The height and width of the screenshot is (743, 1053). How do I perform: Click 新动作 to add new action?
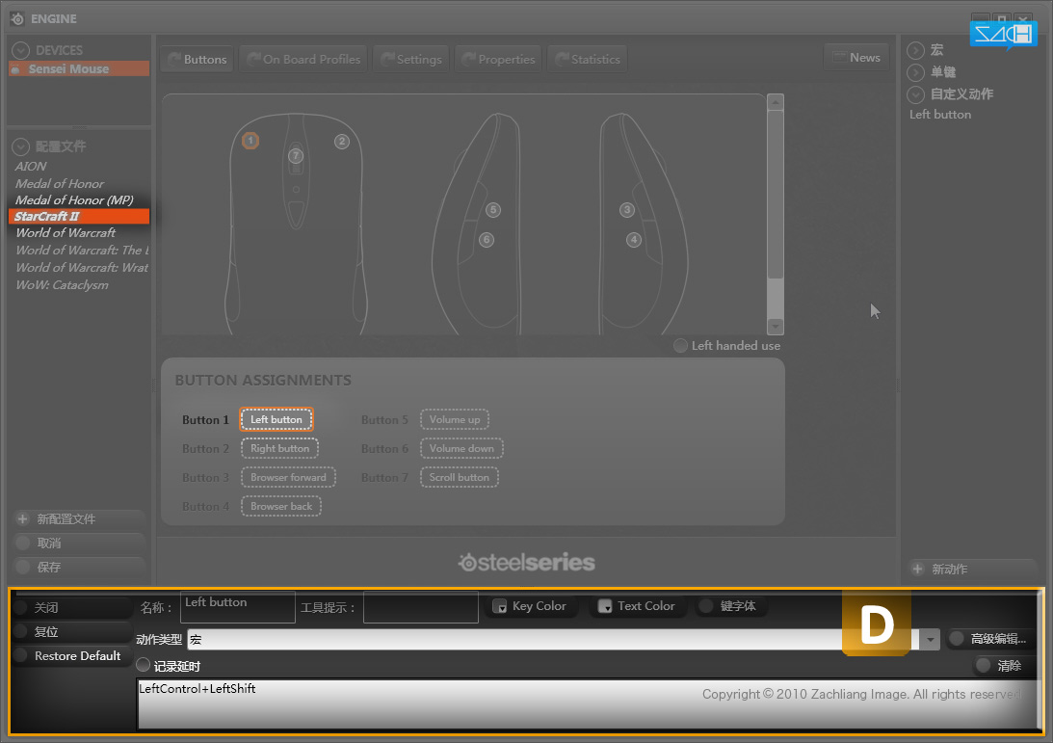[x=972, y=569]
